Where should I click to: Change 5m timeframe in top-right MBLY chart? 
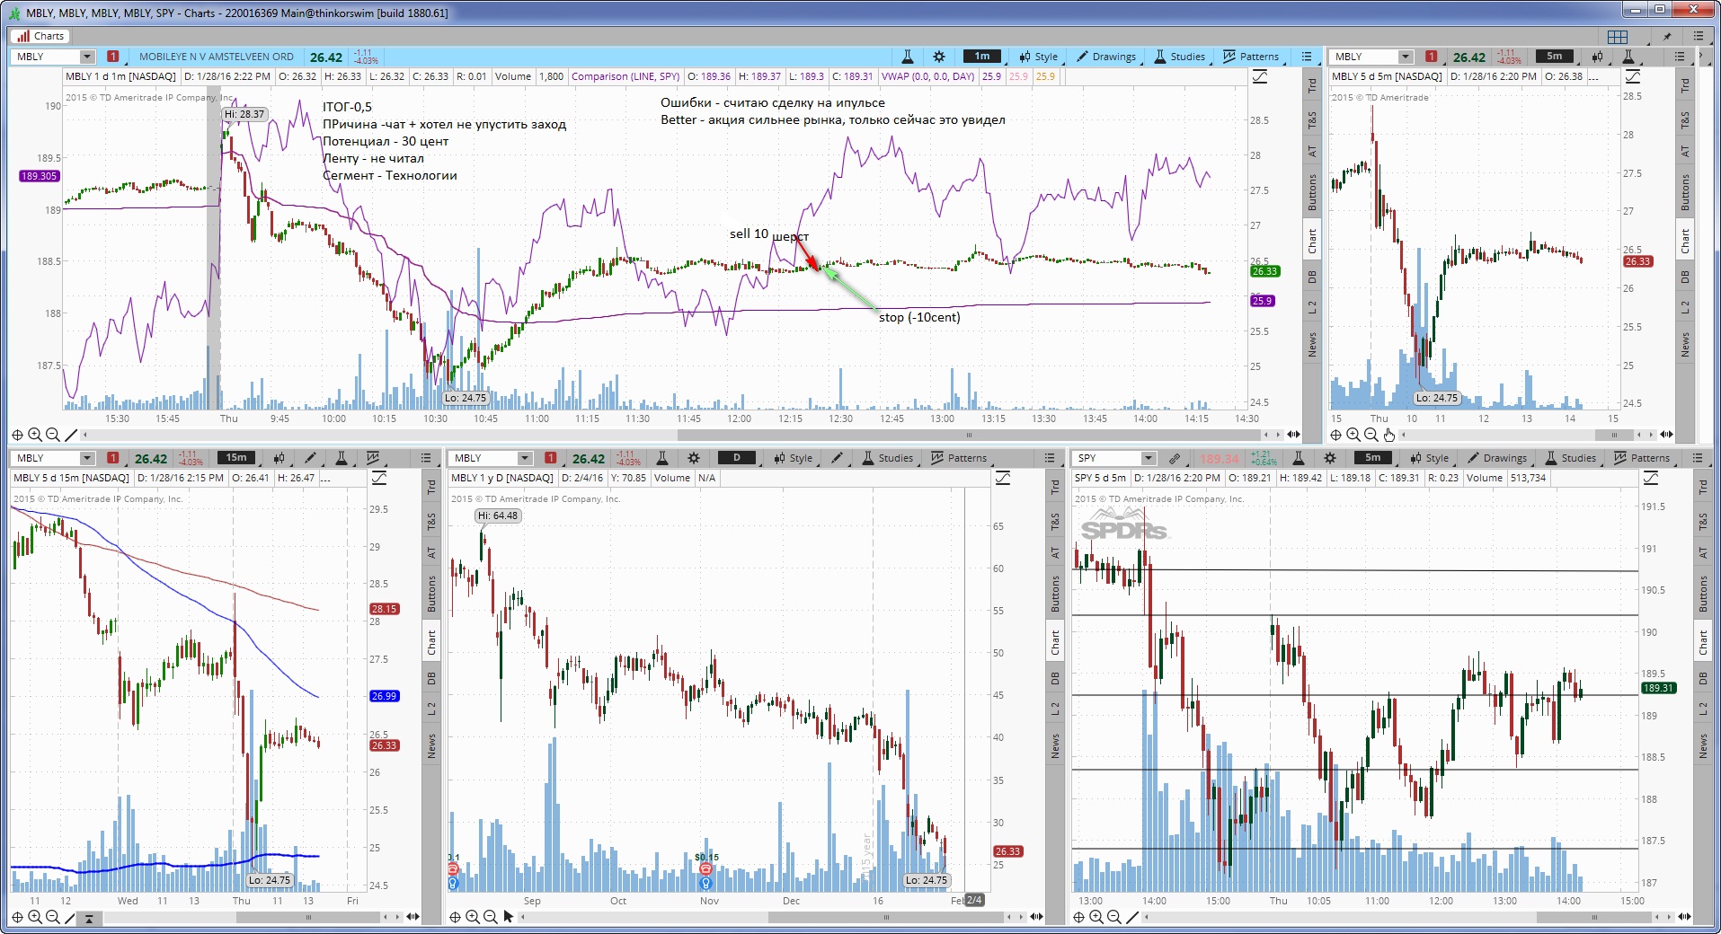click(x=1555, y=57)
